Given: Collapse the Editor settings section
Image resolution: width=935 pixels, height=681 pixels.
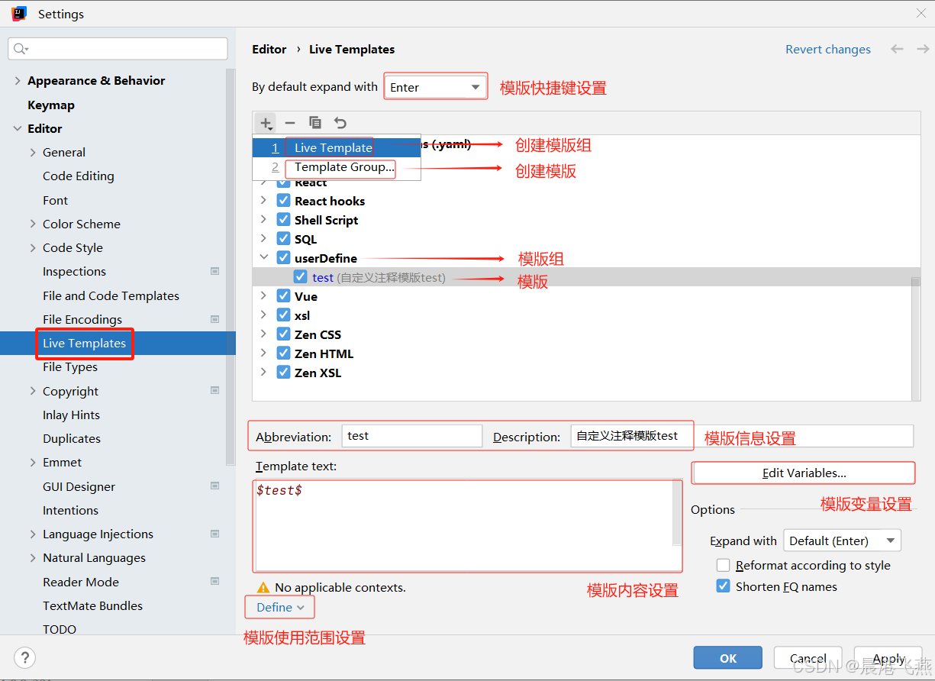Looking at the screenshot, I should pos(17,128).
